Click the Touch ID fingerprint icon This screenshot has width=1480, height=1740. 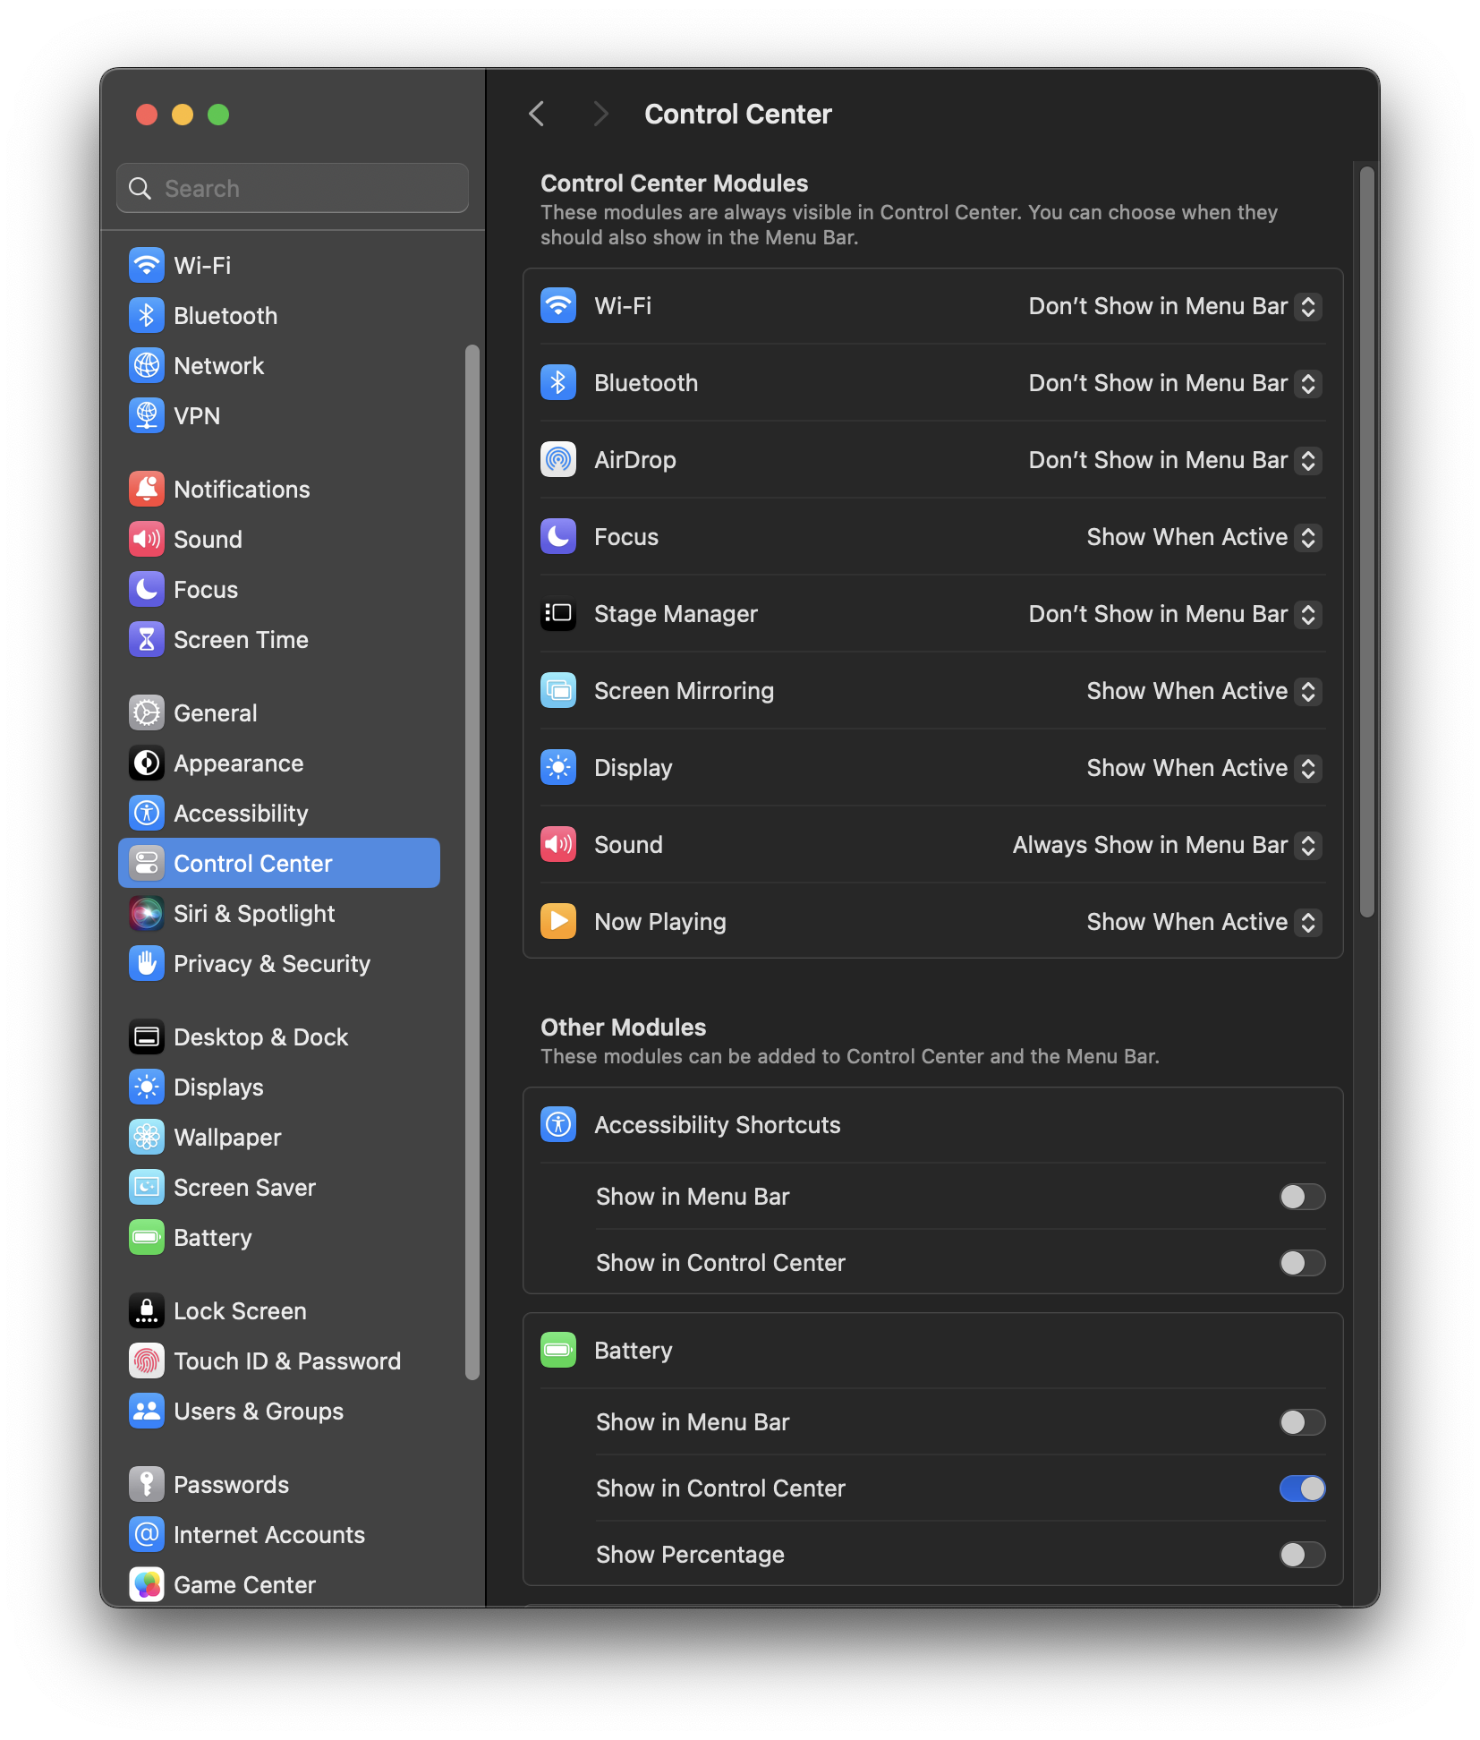[147, 1360]
